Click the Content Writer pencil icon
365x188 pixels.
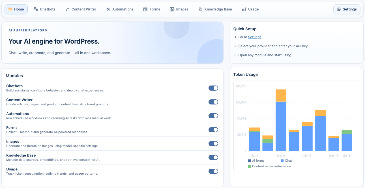click(67, 9)
